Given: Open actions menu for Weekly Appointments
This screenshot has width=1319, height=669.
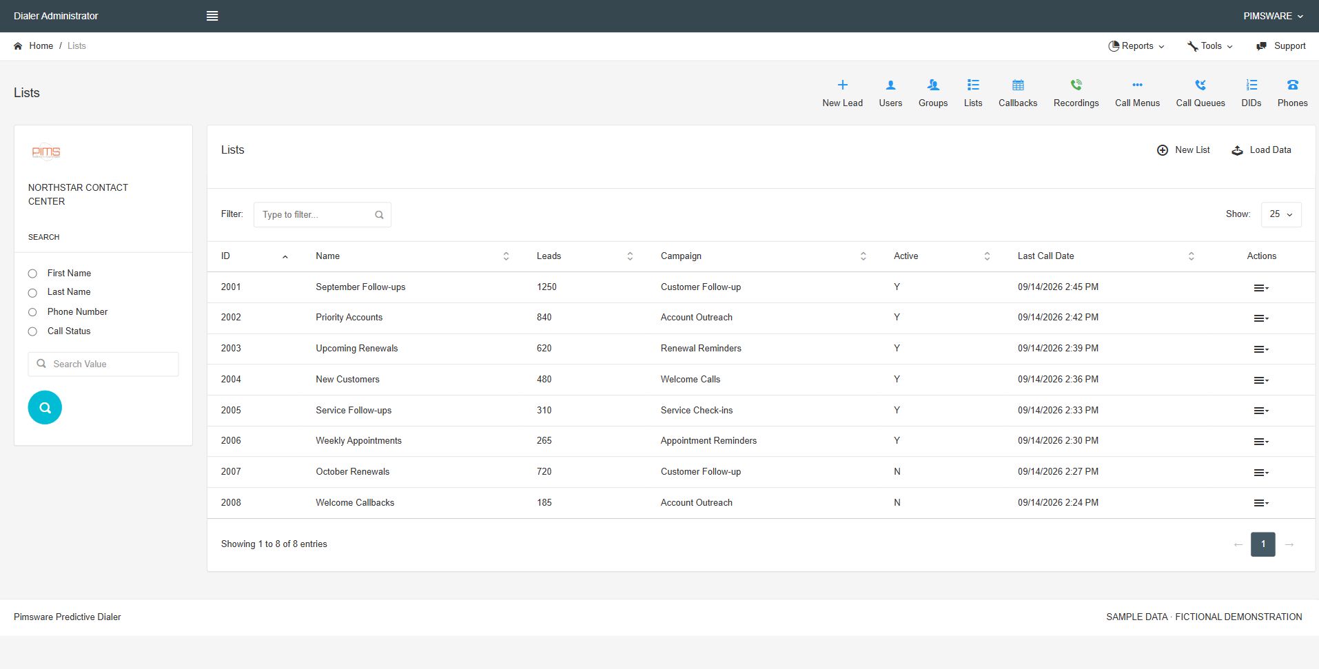Looking at the screenshot, I should pos(1261,442).
